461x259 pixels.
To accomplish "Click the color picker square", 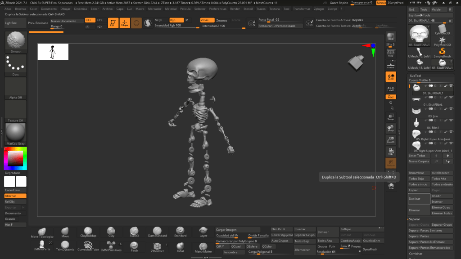I will 15,158.
